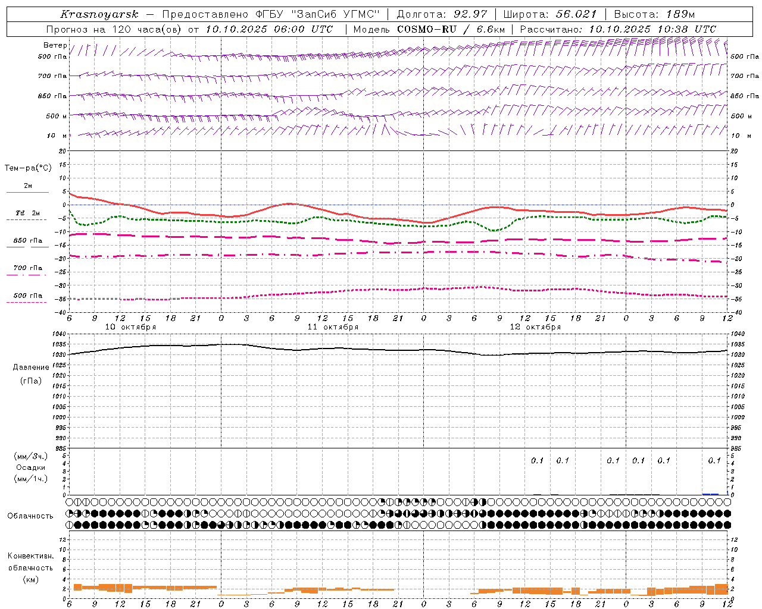Click the '(км)' convective height unit label
Screen dimensions: 762x609
[x=31, y=579]
